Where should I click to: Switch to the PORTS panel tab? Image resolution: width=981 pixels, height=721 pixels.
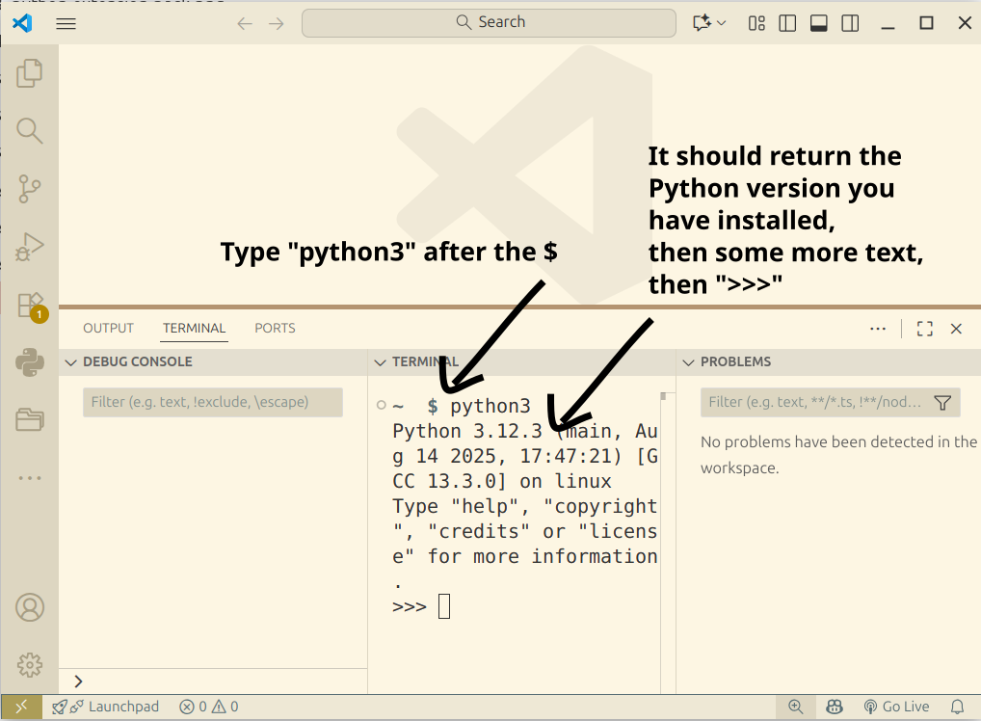coord(275,328)
